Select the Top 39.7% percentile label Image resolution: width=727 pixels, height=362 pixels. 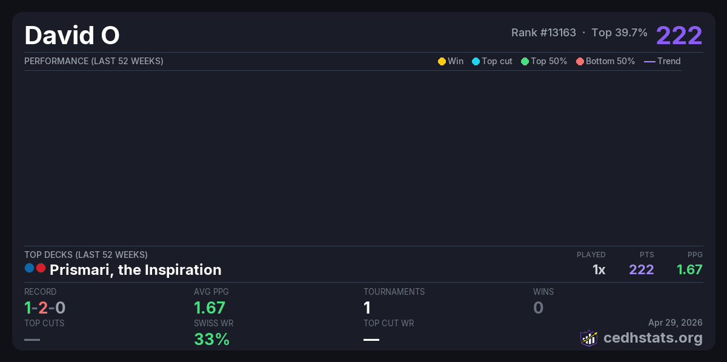pyautogui.click(x=619, y=33)
